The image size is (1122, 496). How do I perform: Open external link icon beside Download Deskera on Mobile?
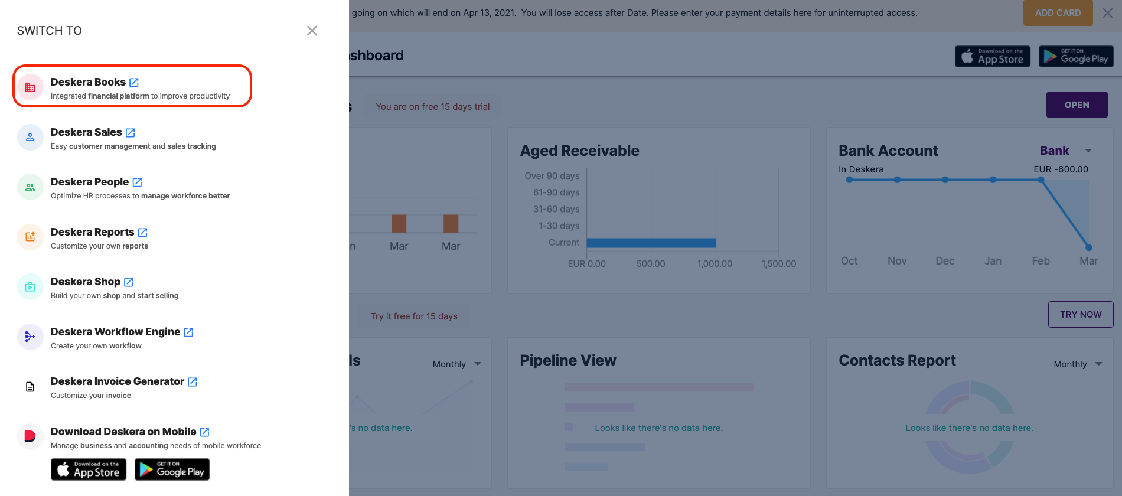point(204,432)
